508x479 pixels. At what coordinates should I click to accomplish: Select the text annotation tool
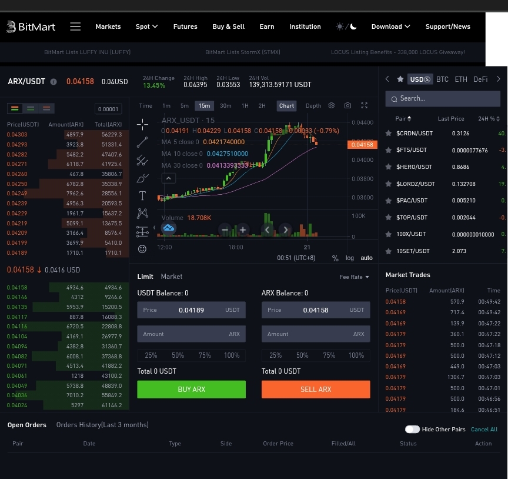[142, 195]
